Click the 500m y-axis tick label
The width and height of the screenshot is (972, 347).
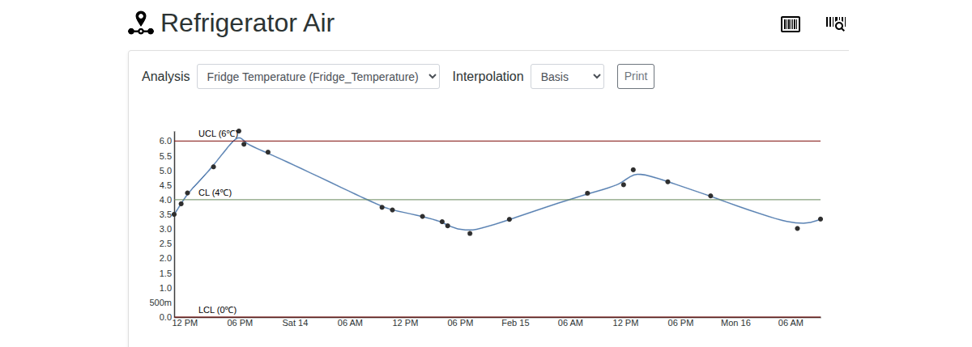click(160, 303)
